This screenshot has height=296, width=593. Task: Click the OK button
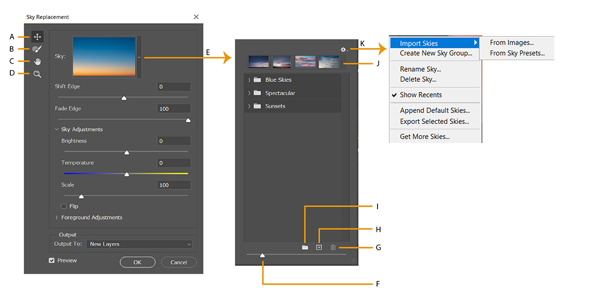[137, 262]
